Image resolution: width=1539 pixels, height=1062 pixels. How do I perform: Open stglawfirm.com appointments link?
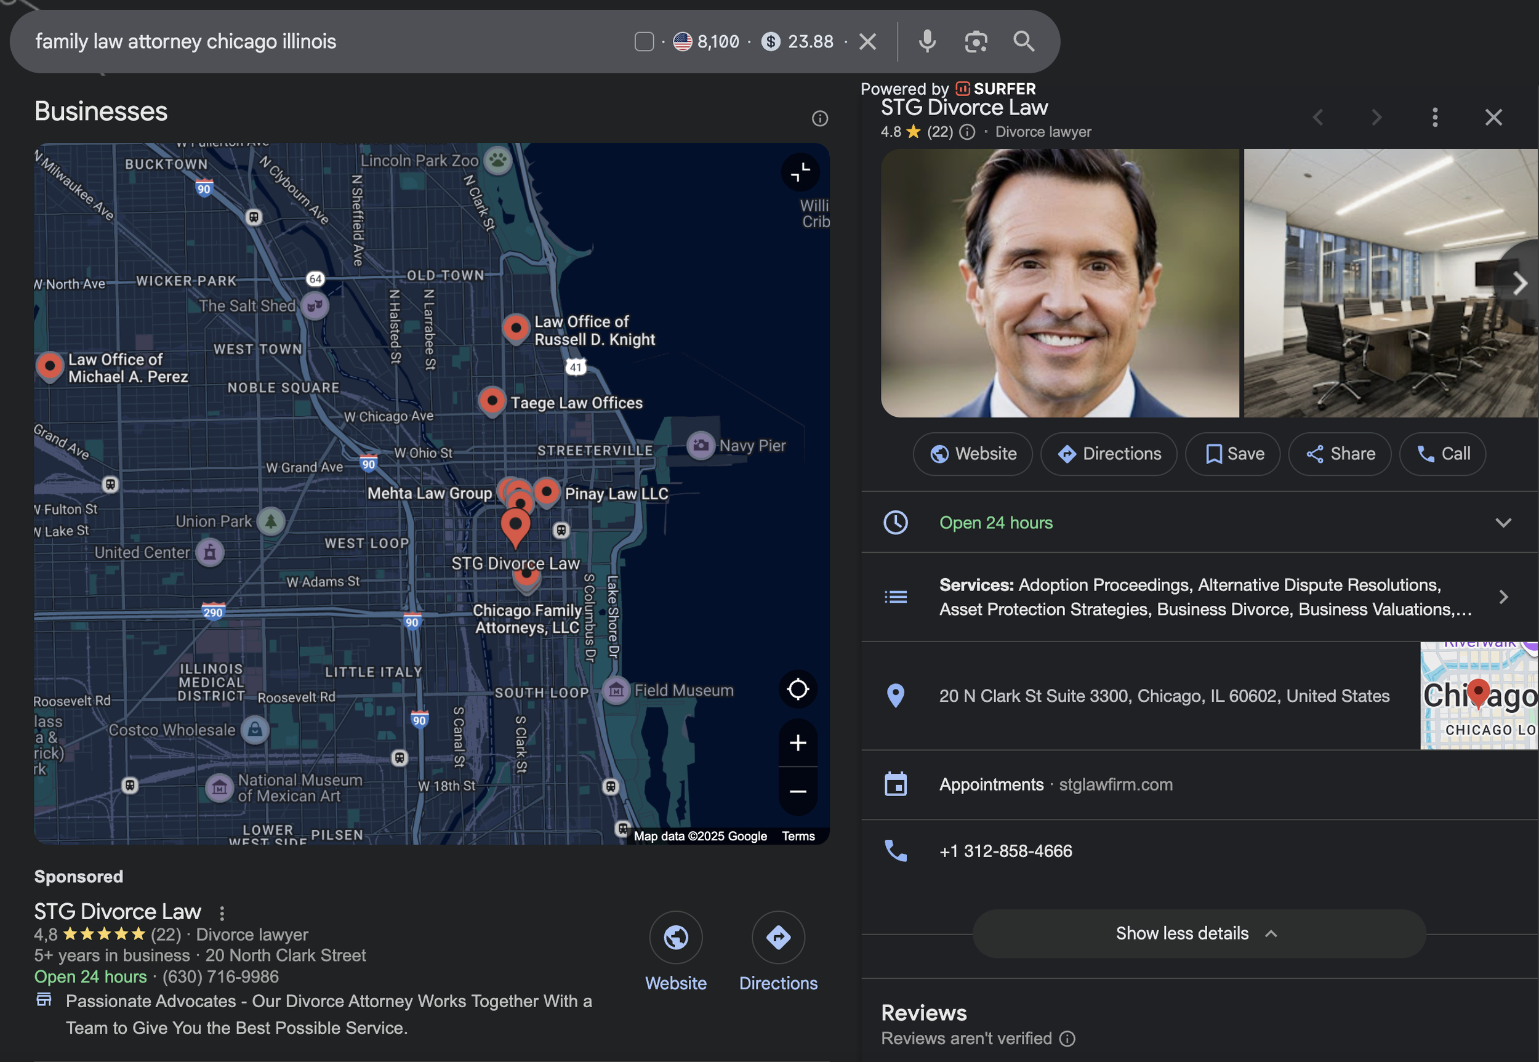coord(1115,784)
